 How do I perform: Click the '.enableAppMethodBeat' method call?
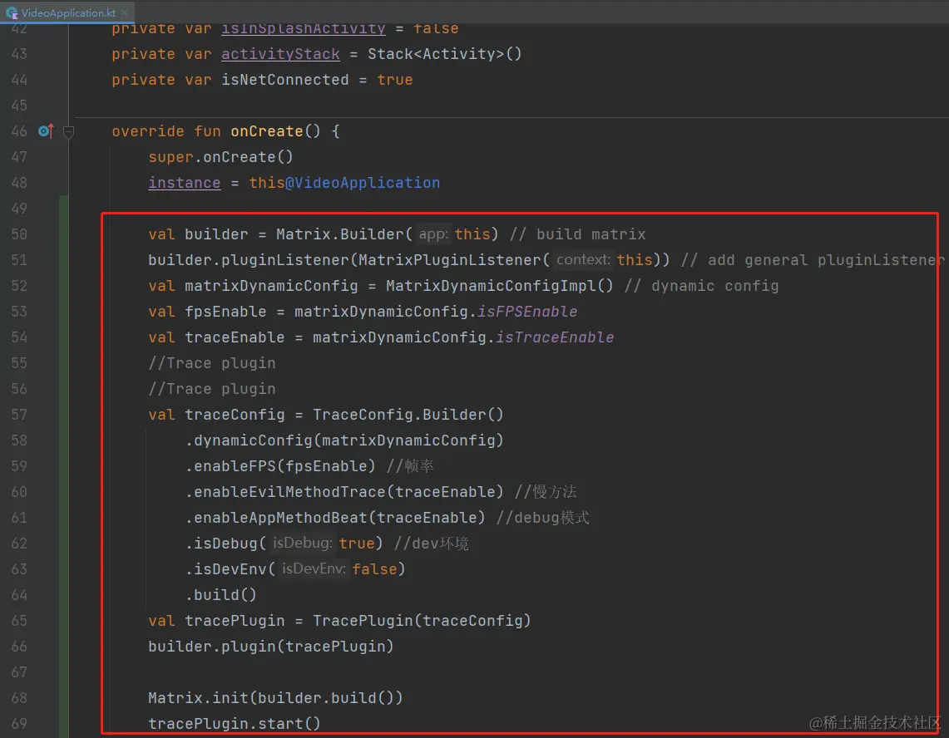[x=276, y=518]
